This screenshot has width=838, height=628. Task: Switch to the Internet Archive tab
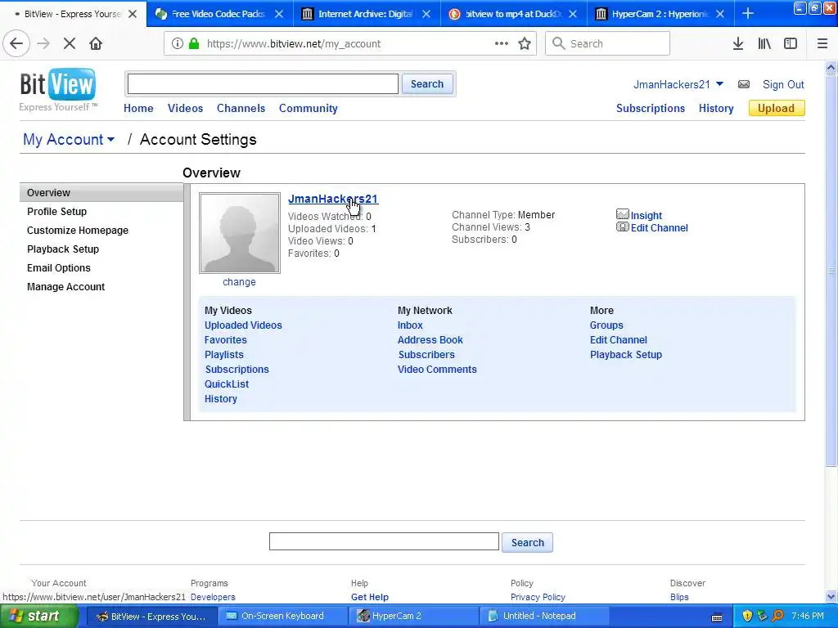click(x=367, y=14)
